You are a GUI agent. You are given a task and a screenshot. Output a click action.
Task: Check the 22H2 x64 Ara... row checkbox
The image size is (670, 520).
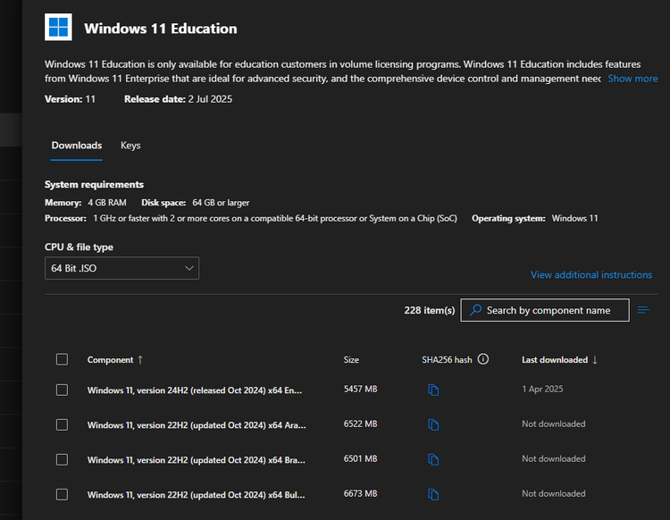pyautogui.click(x=62, y=424)
